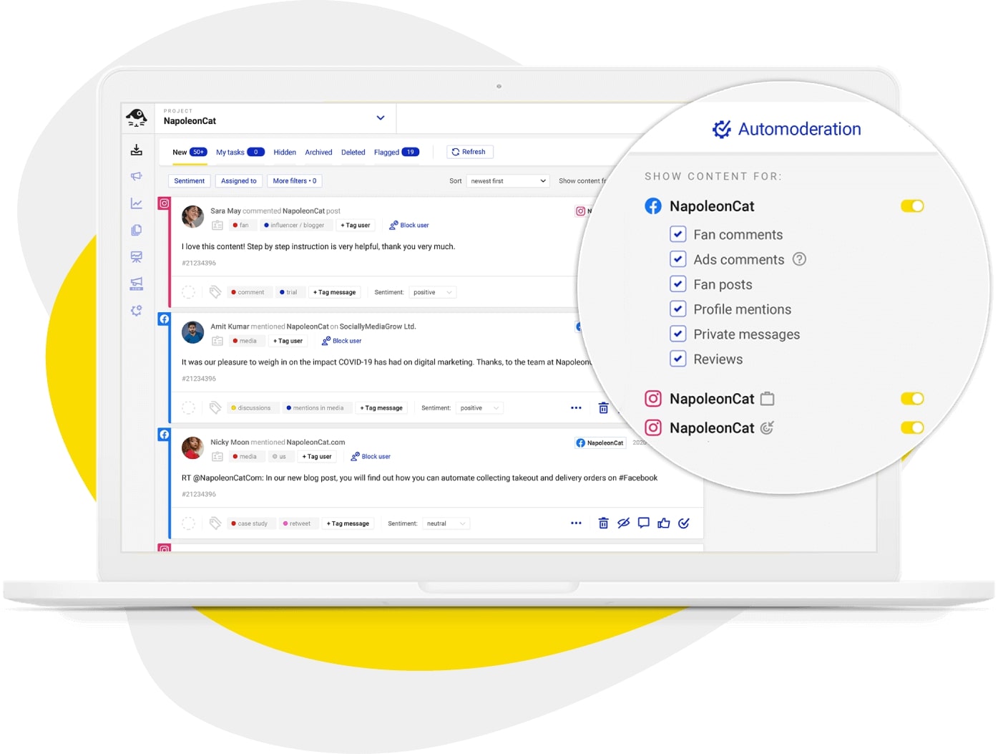Switch to the Deleted tab

tap(353, 153)
